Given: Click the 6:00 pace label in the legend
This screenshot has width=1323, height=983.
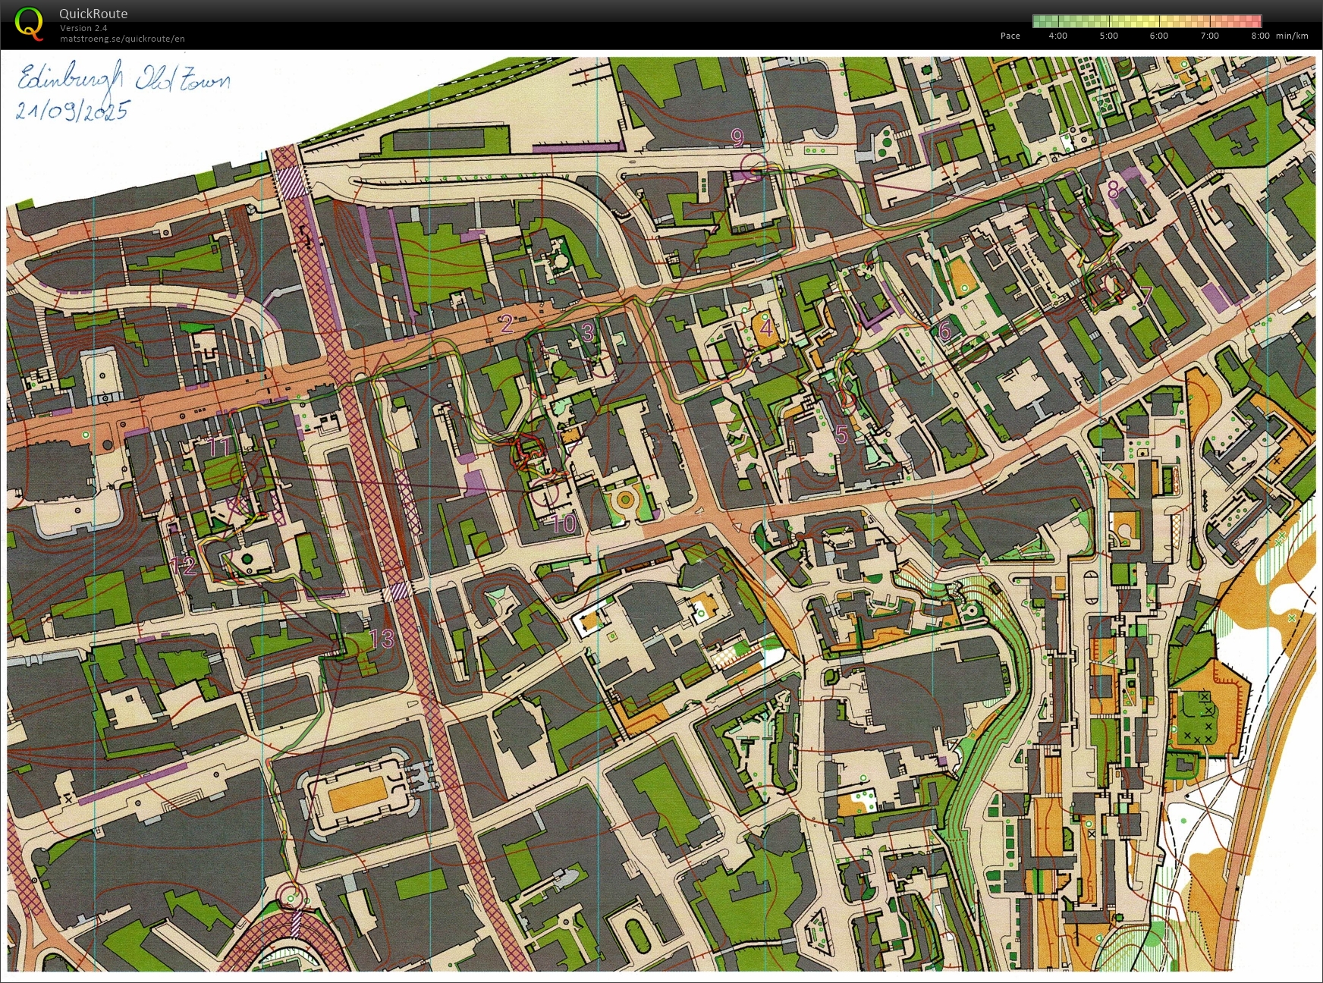Looking at the screenshot, I should pos(1158,36).
